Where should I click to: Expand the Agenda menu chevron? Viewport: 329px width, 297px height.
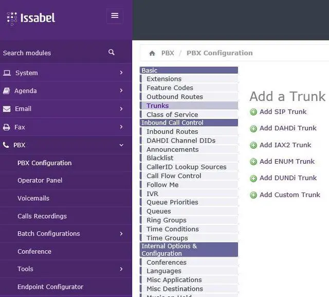click(121, 91)
